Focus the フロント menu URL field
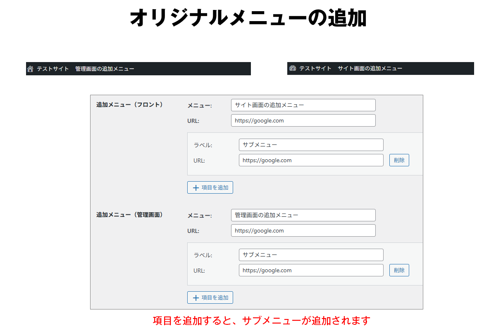This screenshot has height=331, width=496. (x=303, y=120)
